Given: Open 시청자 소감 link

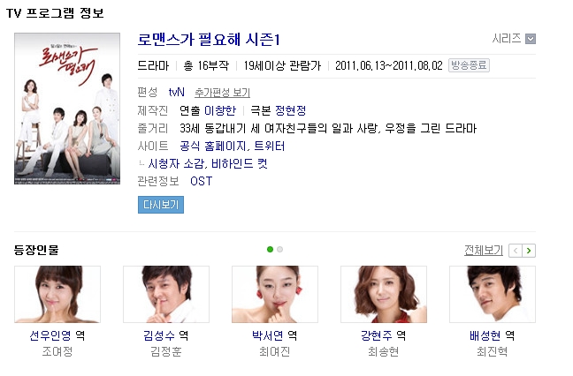Looking at the screenshot, I should [x=176, y=163].
